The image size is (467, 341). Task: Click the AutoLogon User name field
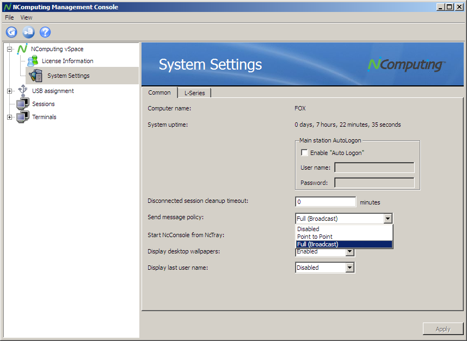click(374, 168)
